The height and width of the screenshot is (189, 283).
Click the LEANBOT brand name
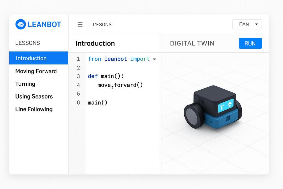[x=44, y=24]
